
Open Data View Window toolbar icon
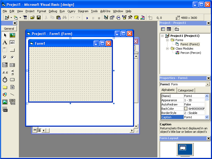coord(136,17)
